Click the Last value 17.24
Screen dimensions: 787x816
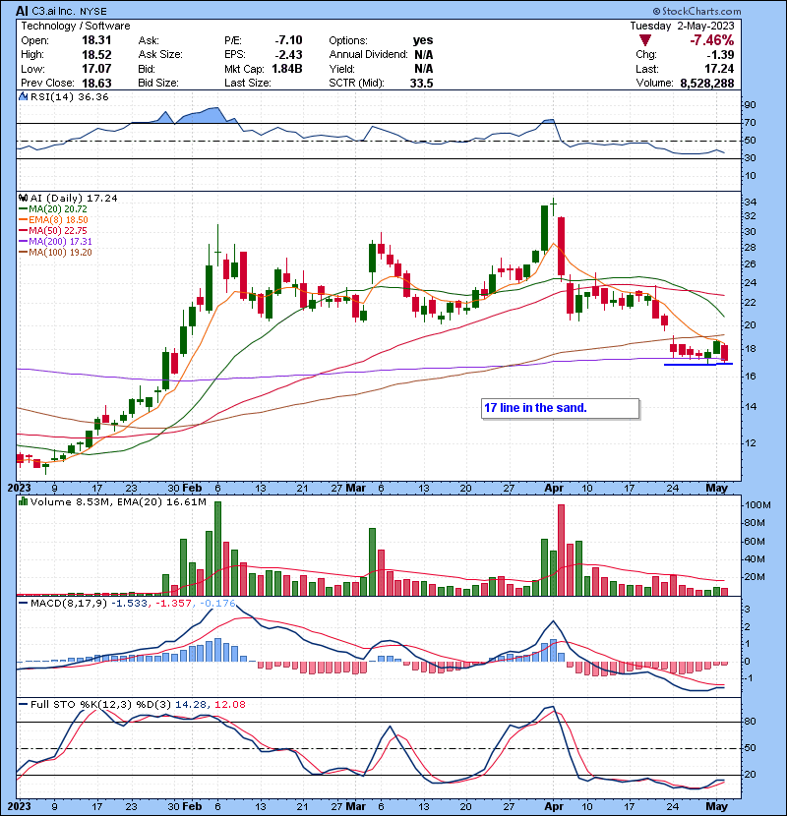[719, 69]
